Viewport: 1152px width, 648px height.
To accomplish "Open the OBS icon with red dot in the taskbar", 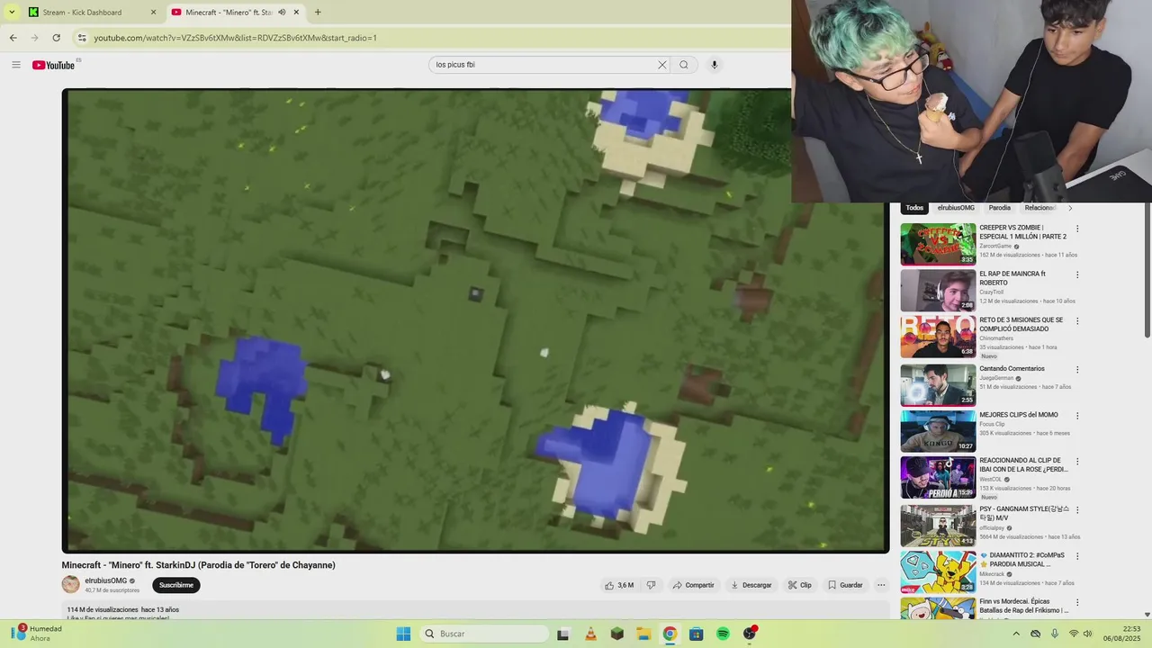I will (x=750, y=634).
